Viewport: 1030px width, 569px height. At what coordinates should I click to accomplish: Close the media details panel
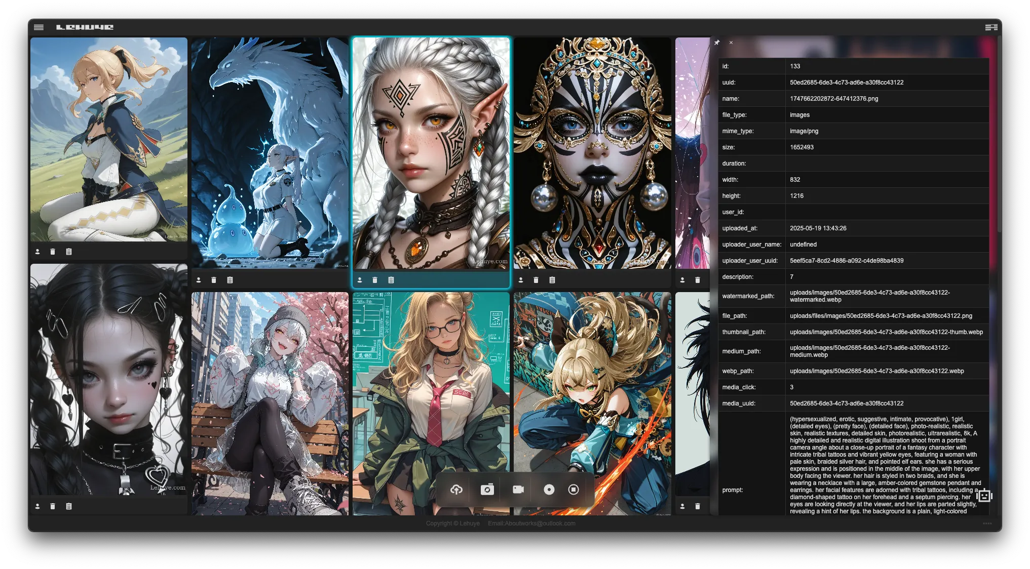(x=731, y=43)
